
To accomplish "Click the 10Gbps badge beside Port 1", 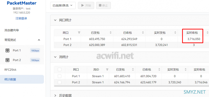I will [35, 51].
